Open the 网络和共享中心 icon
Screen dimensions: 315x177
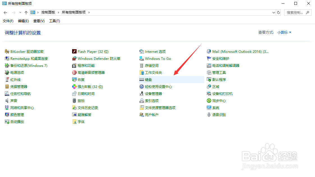pyautogui.click(x=7, y=108)
